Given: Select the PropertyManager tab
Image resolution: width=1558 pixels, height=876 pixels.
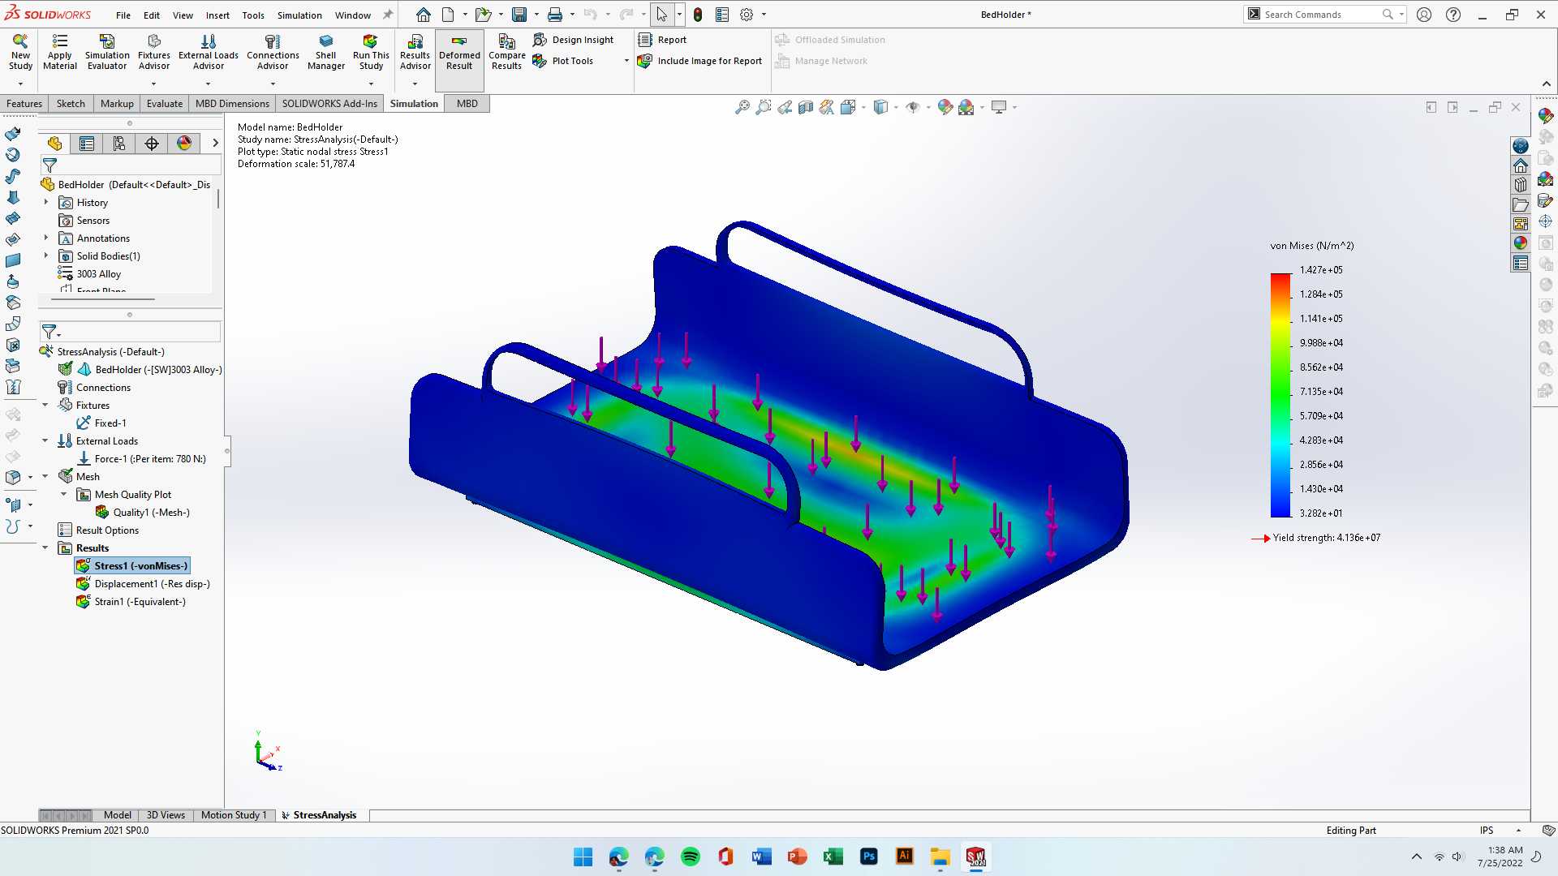Looking at the screenshot, I should click(87, 144).
